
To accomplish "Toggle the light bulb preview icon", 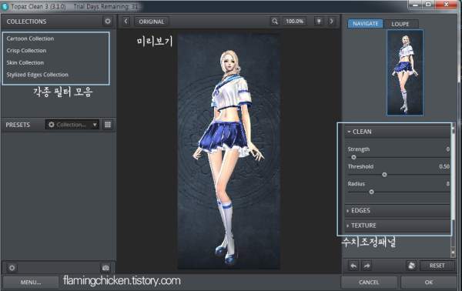I will click(319, 22).
